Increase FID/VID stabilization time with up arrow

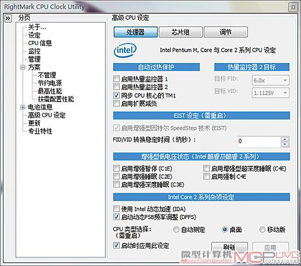285,139
